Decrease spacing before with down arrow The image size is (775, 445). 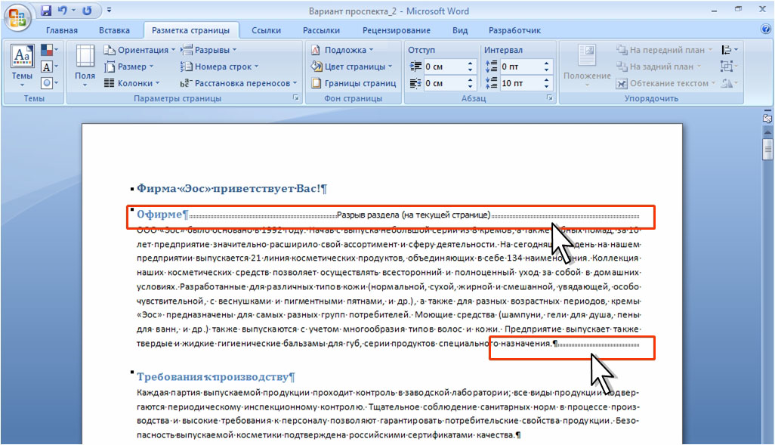click(x=546, y=70)
